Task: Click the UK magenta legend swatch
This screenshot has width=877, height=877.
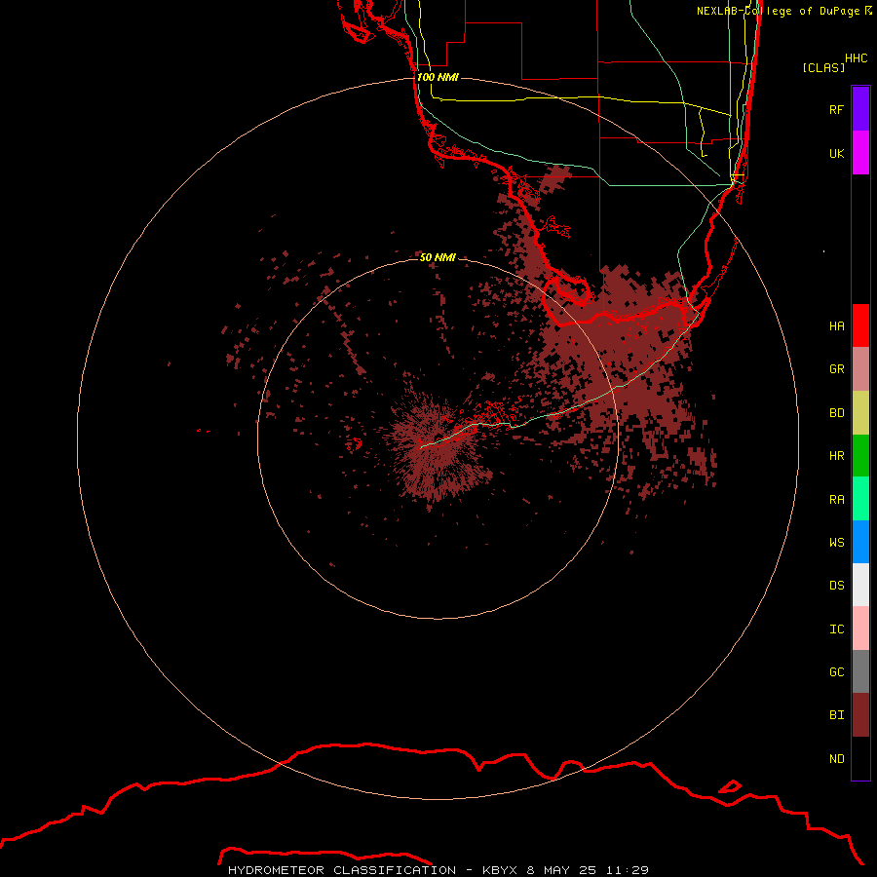Action: 860,153
